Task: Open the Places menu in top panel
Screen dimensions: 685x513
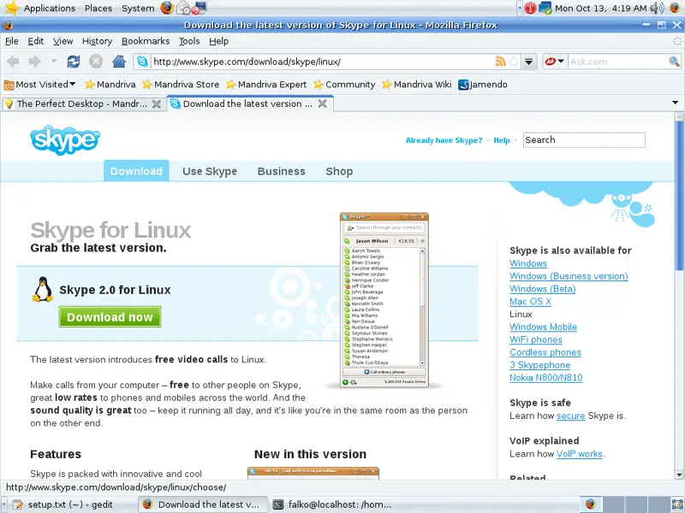Action: pyautogui.click(x=98, y=8)
